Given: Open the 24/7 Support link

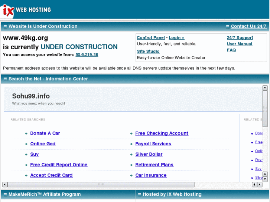Looking at the screenshot, I should pyautogui.click(x=240, y=38).
